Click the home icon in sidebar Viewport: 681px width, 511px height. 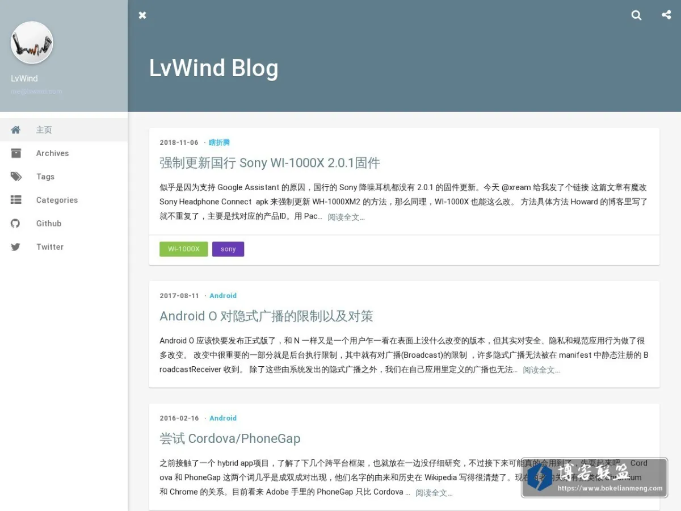[16, 130]
